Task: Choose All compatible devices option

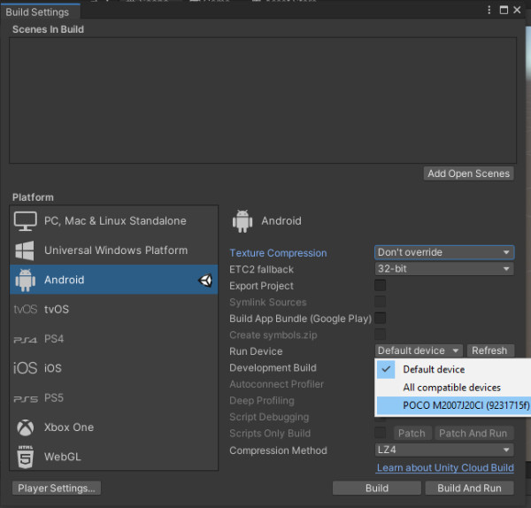Action: 453,388
